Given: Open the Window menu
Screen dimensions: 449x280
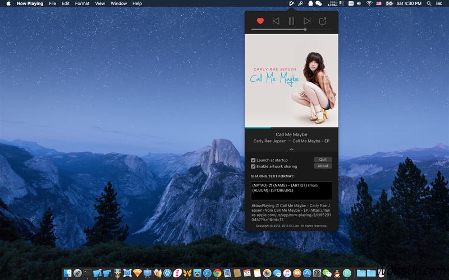Looking at the screenshot, I should (118, 3).
